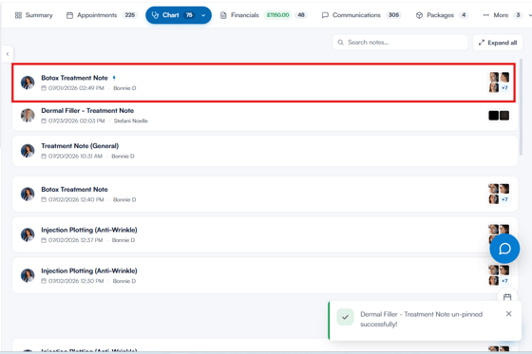
Task: Click the notes list vertical scrollbar
Action: click(x=521, y=107)
